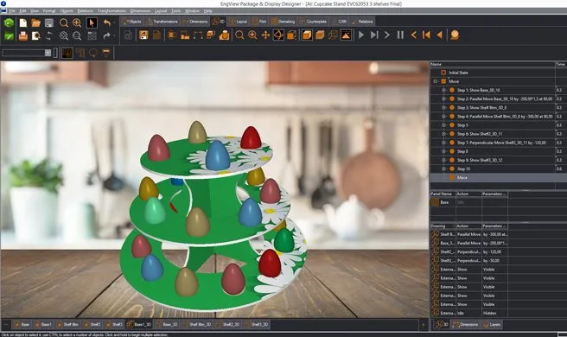Viewport: 567px width, 337px height.
Task: Play the animation with the play button
Action: point(361,35)
